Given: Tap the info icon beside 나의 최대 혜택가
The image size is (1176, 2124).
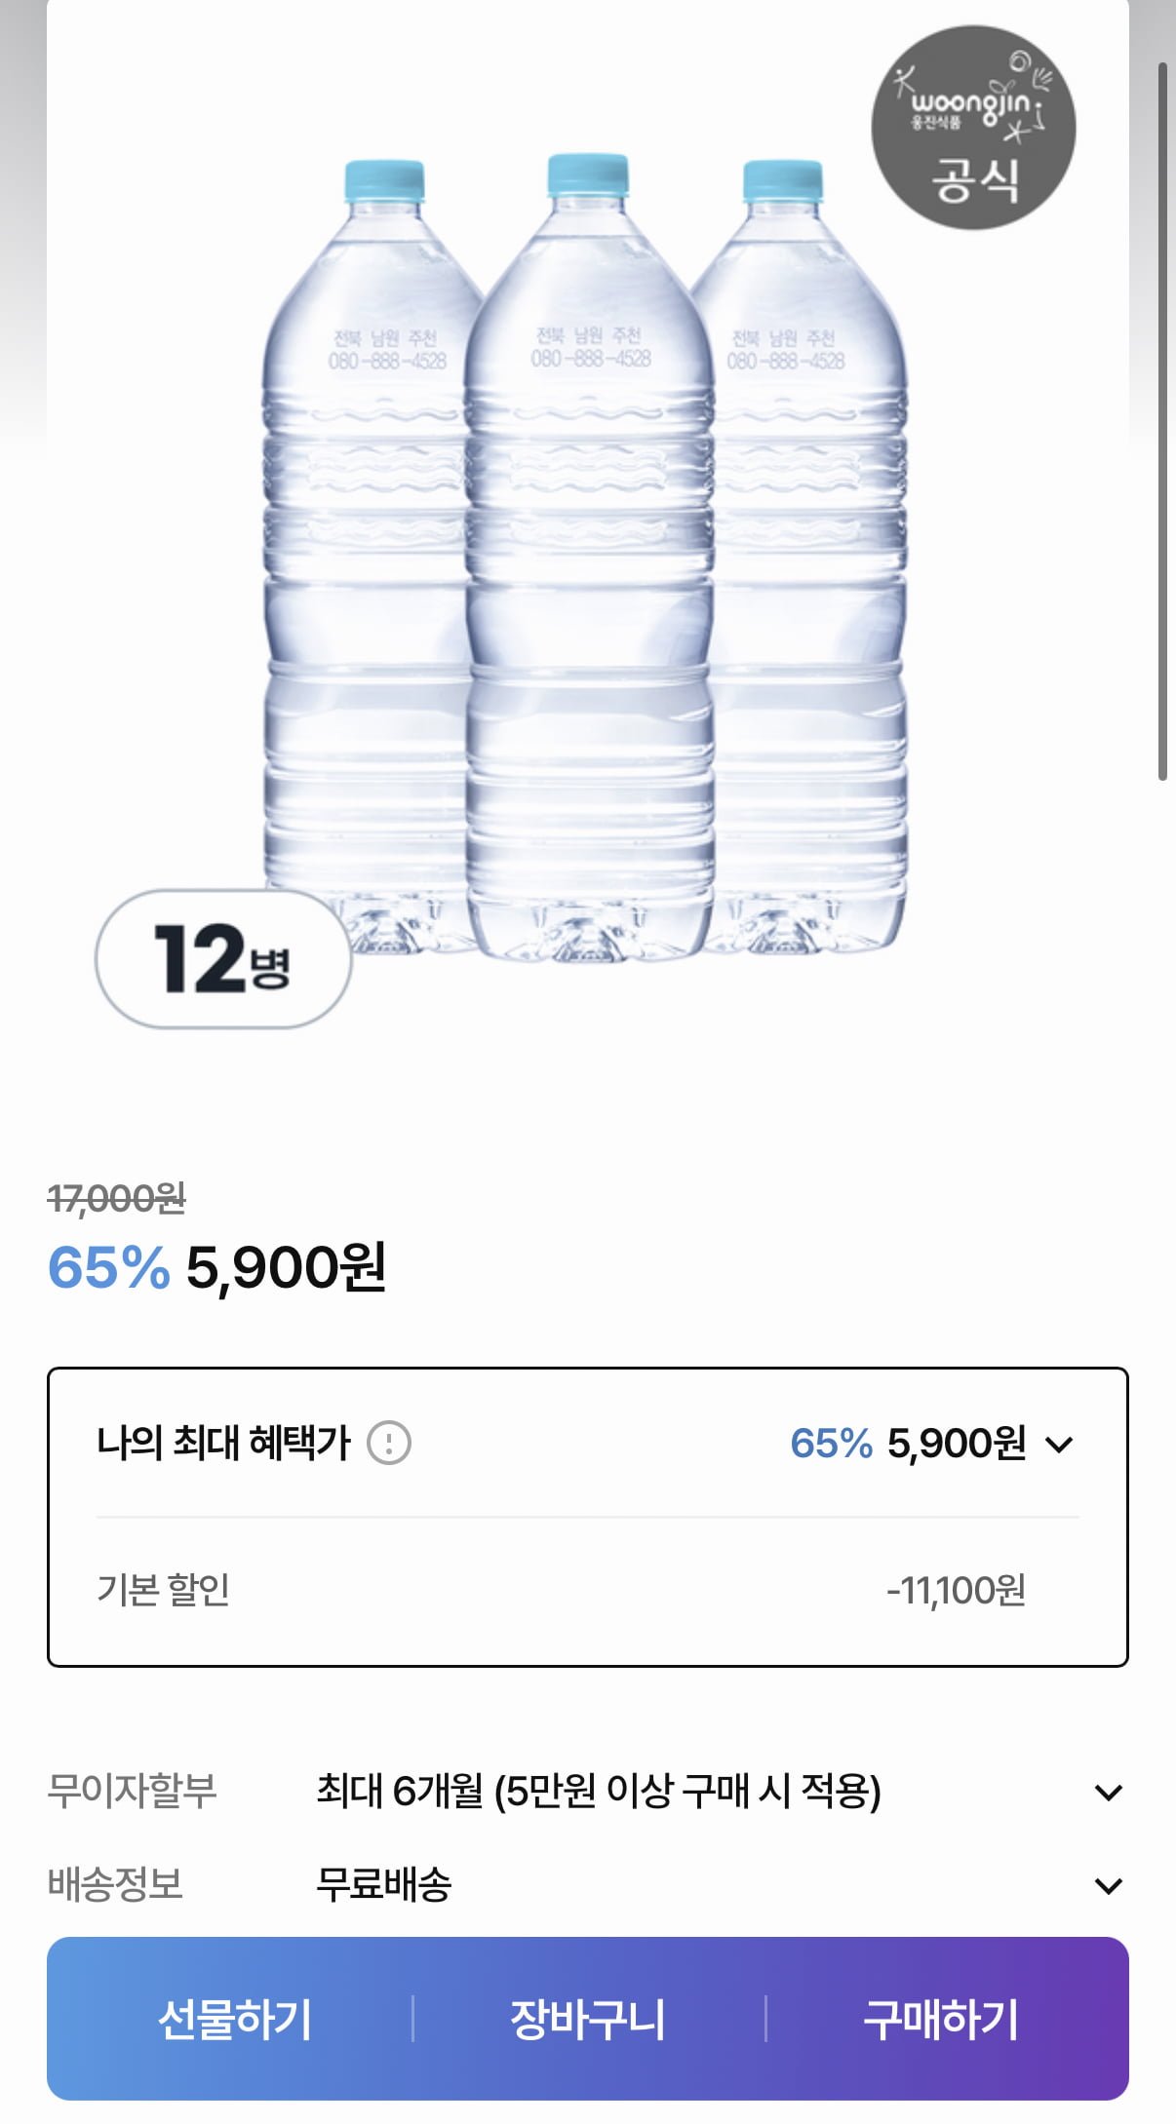Looking at the screenshot, I should (x=389, y=1443).
